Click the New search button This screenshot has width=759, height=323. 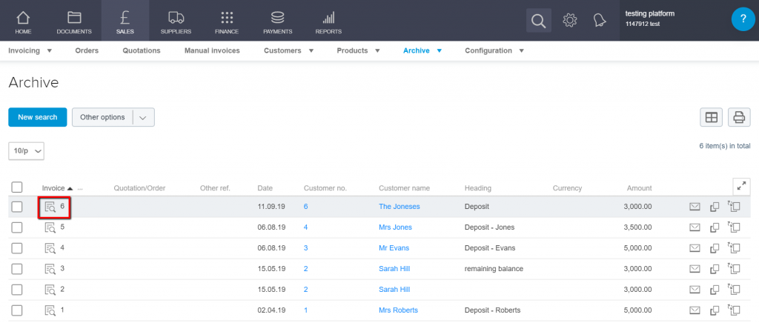tap(37, 117)
